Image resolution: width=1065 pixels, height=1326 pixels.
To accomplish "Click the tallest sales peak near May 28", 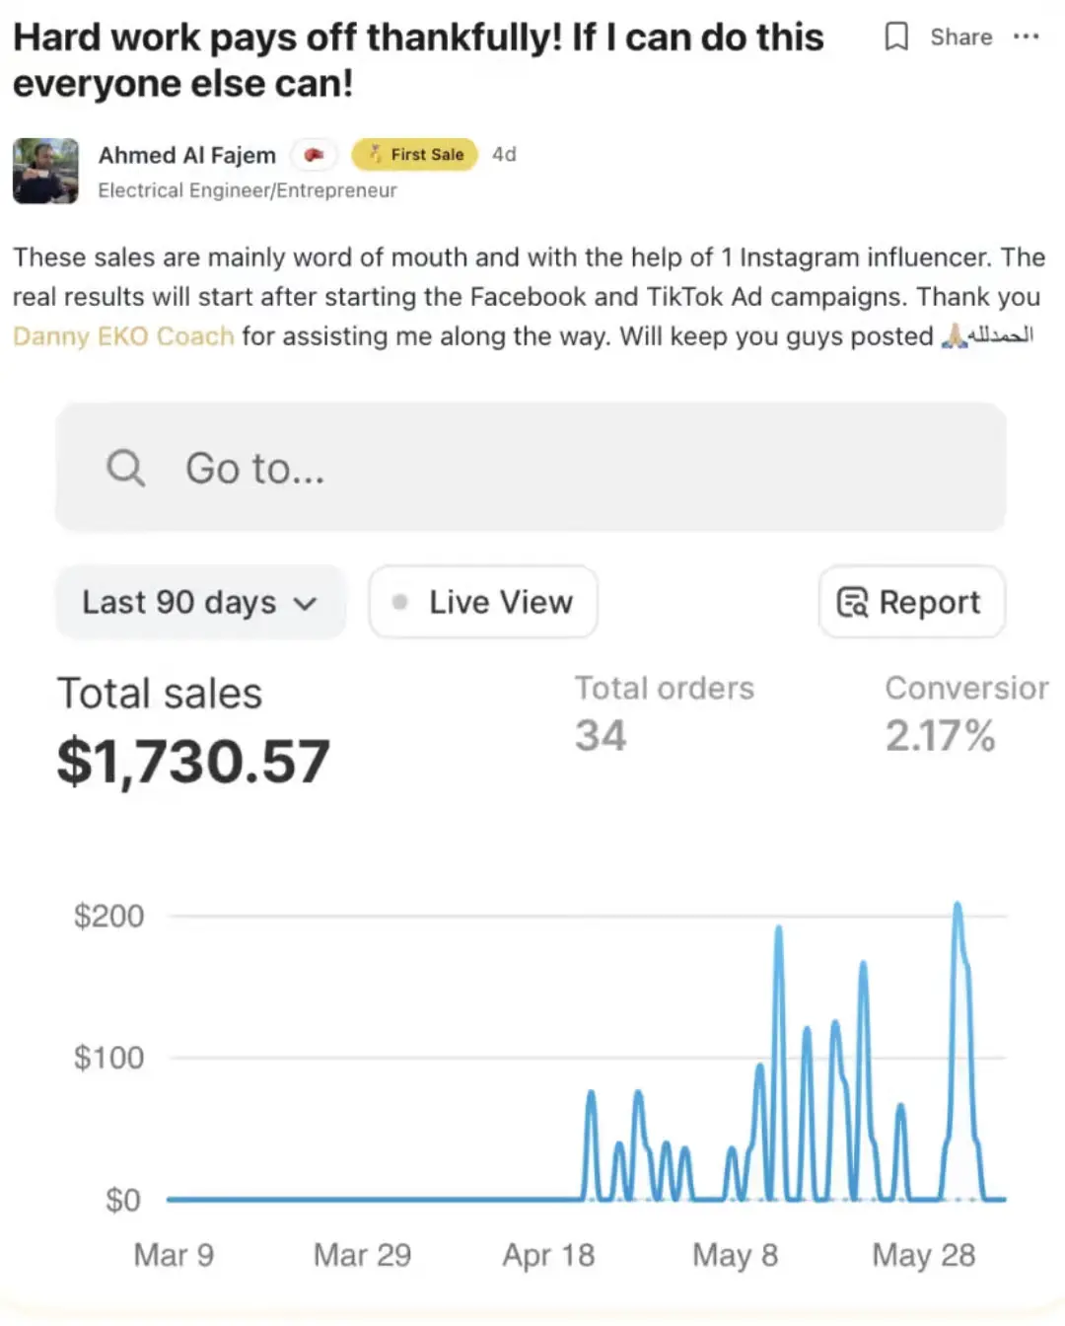I will click(x=957, y=906).
